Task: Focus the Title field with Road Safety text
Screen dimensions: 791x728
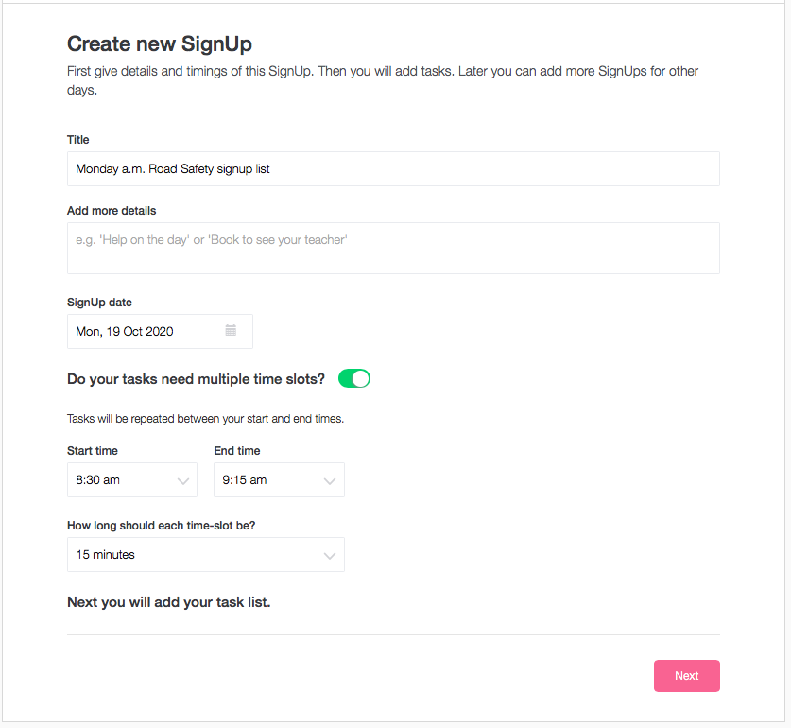Action: (393, 169)
